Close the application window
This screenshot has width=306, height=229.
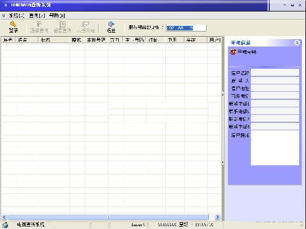point(300,5)
